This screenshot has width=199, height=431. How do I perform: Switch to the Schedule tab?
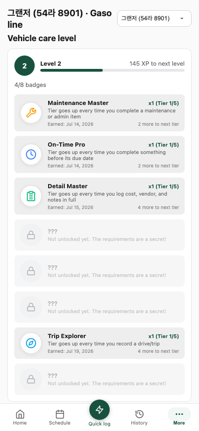pyautogui.click(x=60, y=417)
